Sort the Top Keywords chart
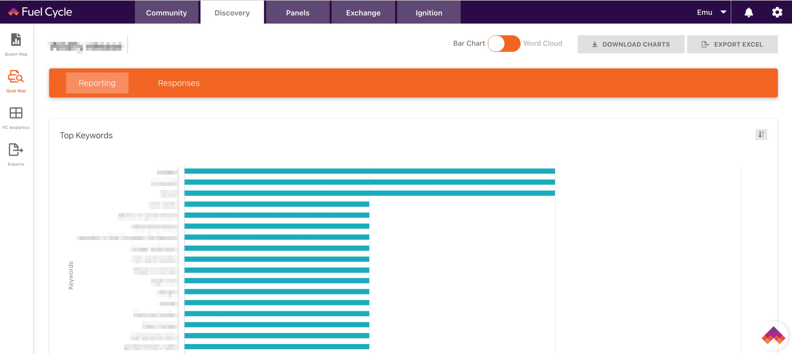Screen dimensions: 792x354 [761, 134]
